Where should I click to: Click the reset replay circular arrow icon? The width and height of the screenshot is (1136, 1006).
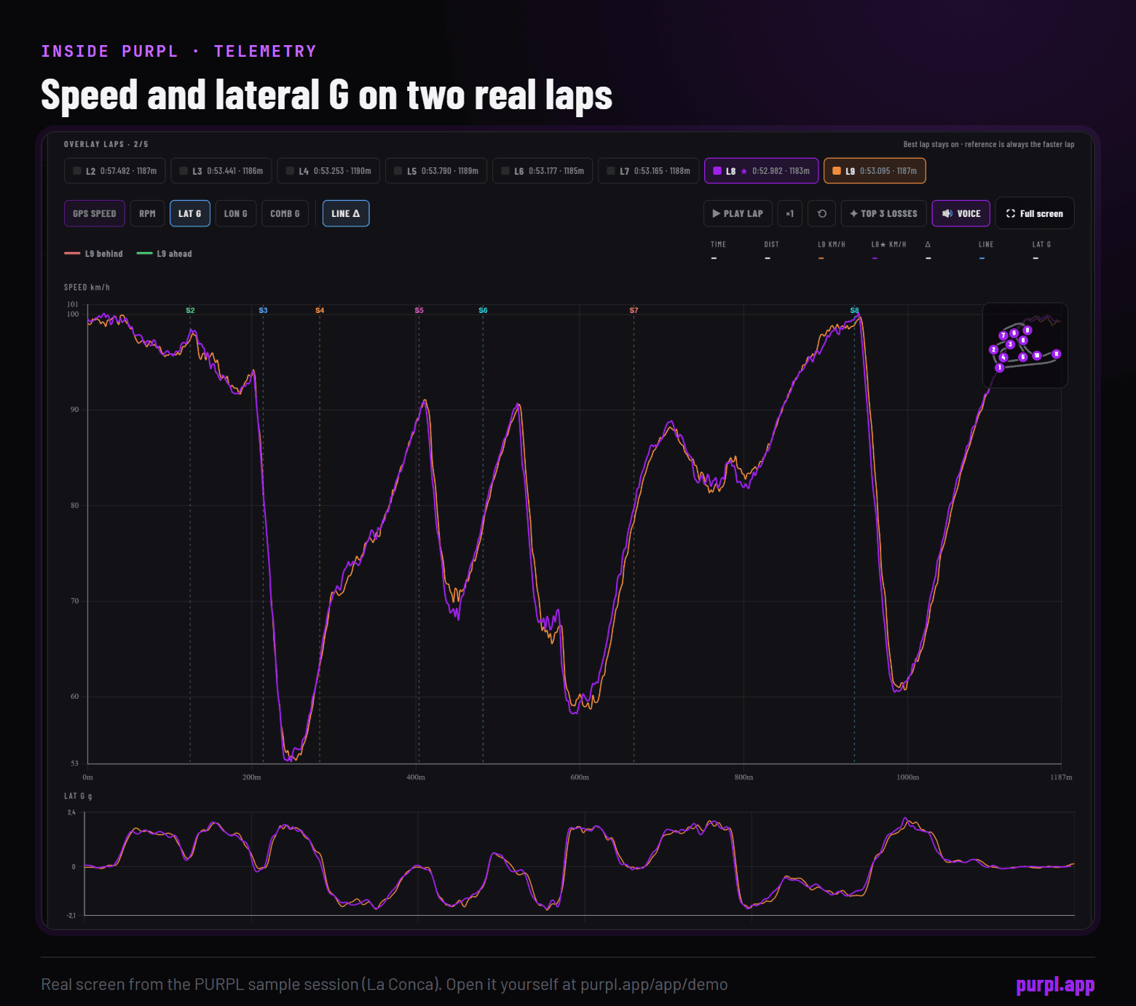(821, 213)
